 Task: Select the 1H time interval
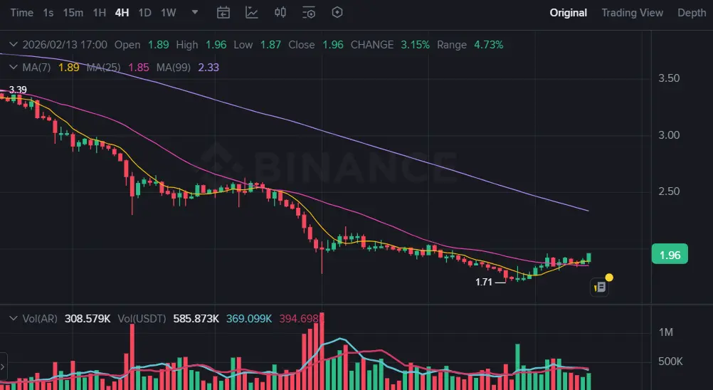pyautogui.click(x=99, y=13)
